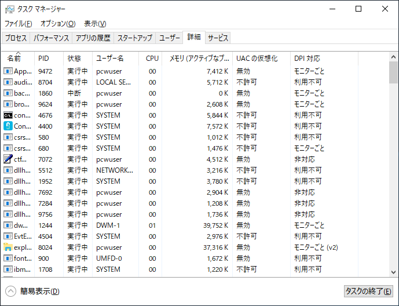
Task: Click the blue icon of PID 4400 process
Action: pos(8,126)
